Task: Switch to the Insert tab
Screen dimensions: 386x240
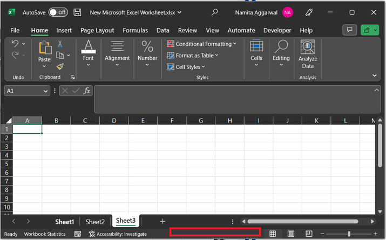Action: [x=64, y=30]
